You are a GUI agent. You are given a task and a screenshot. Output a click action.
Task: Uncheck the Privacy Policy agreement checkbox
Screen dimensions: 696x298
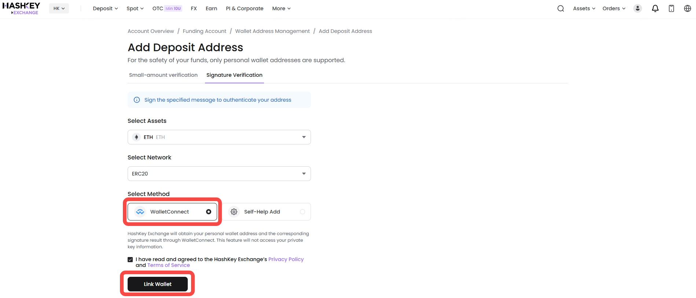pos(130,260)
